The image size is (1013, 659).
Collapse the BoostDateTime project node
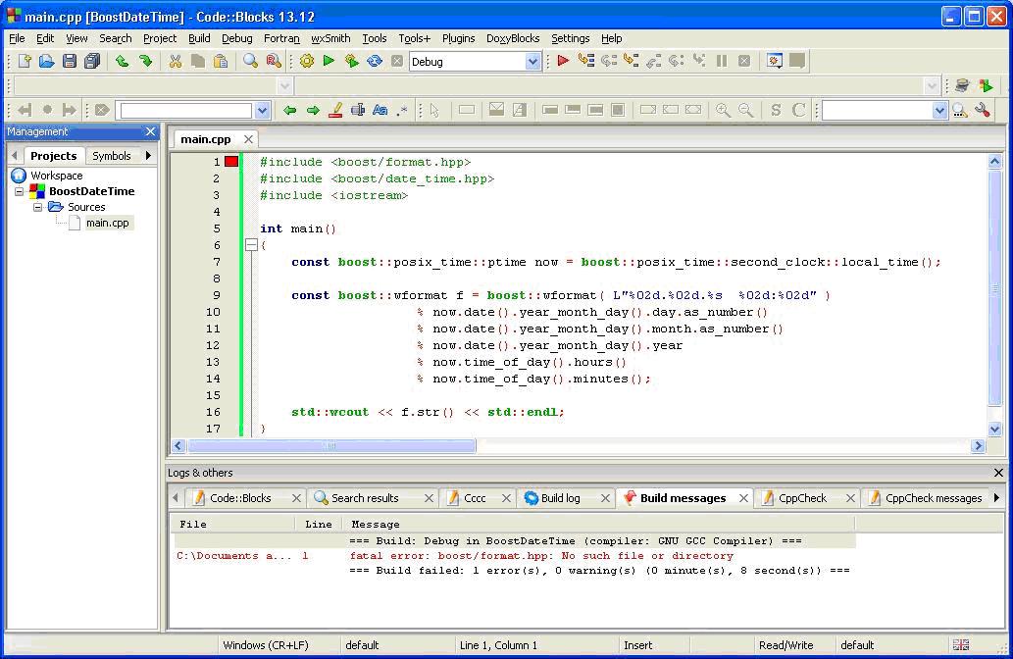point(19,191)
